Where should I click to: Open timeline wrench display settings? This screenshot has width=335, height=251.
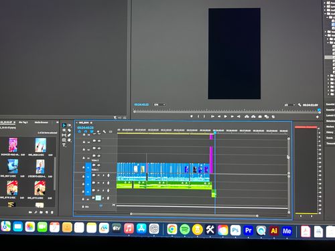tap(105, 132)
